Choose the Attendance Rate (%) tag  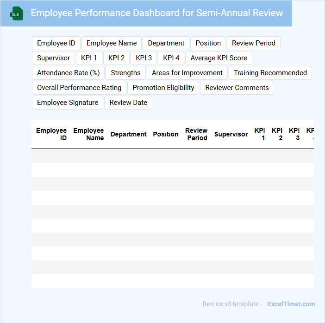click(x=68, y=73)
